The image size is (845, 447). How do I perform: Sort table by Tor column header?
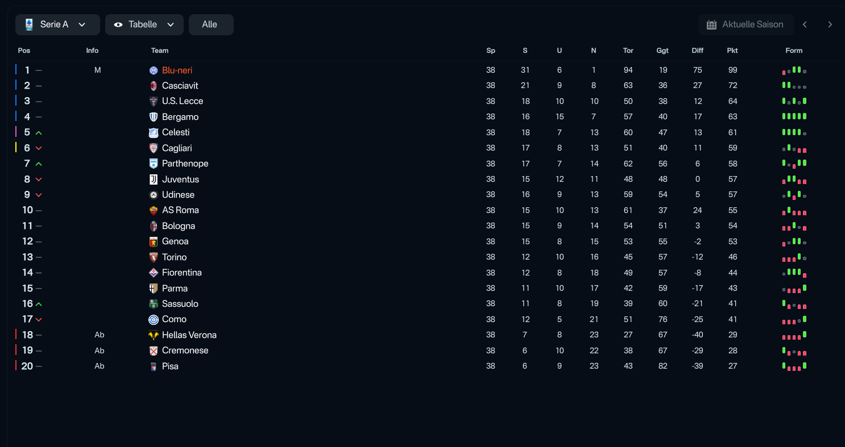(x=628, y=51)
